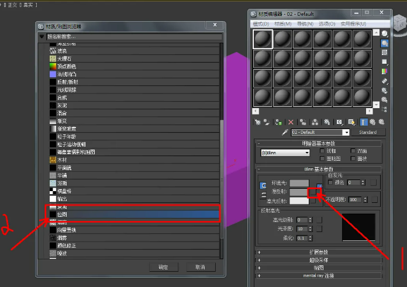This screenshot has width=407, height=287.
Task: Open the 实用程序(U) menu
Action: (x=353, y=24)
